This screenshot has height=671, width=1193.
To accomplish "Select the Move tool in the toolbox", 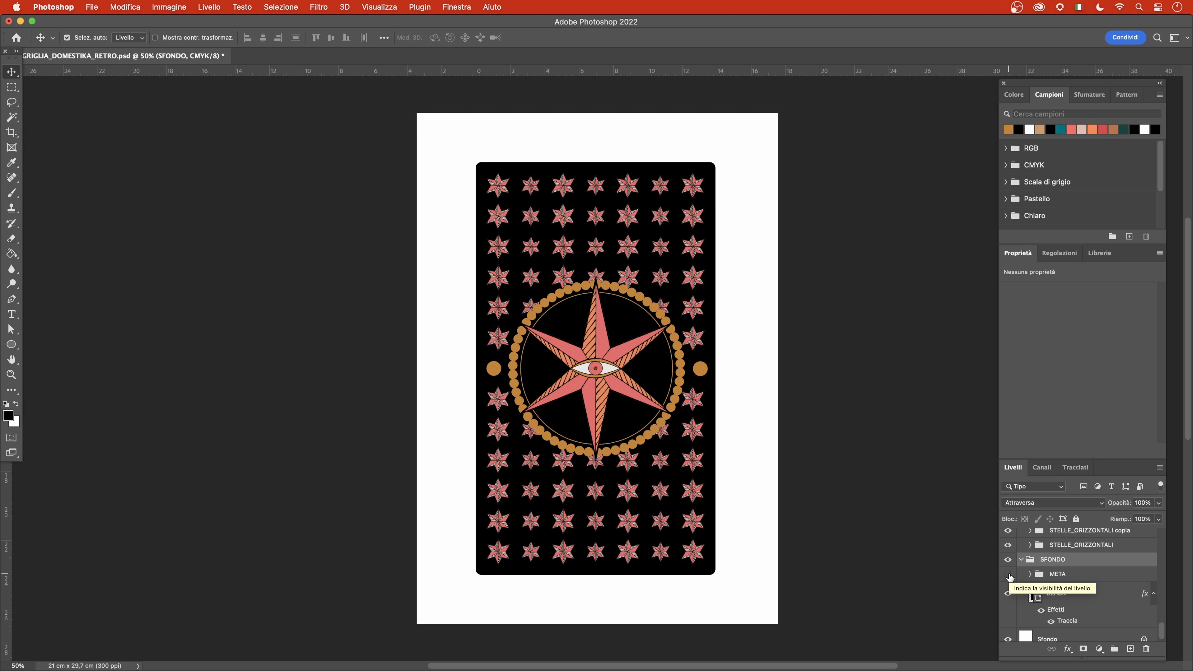I will point(11,72).
